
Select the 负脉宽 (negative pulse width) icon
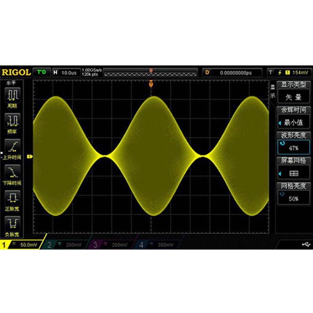[13, 223]
